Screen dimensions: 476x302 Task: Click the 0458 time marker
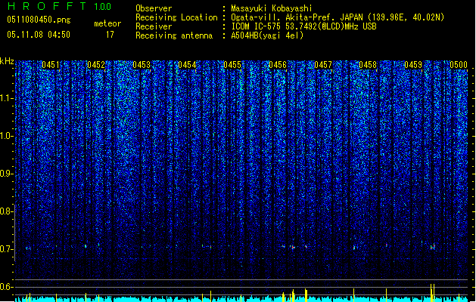click(x=368, y=65)
